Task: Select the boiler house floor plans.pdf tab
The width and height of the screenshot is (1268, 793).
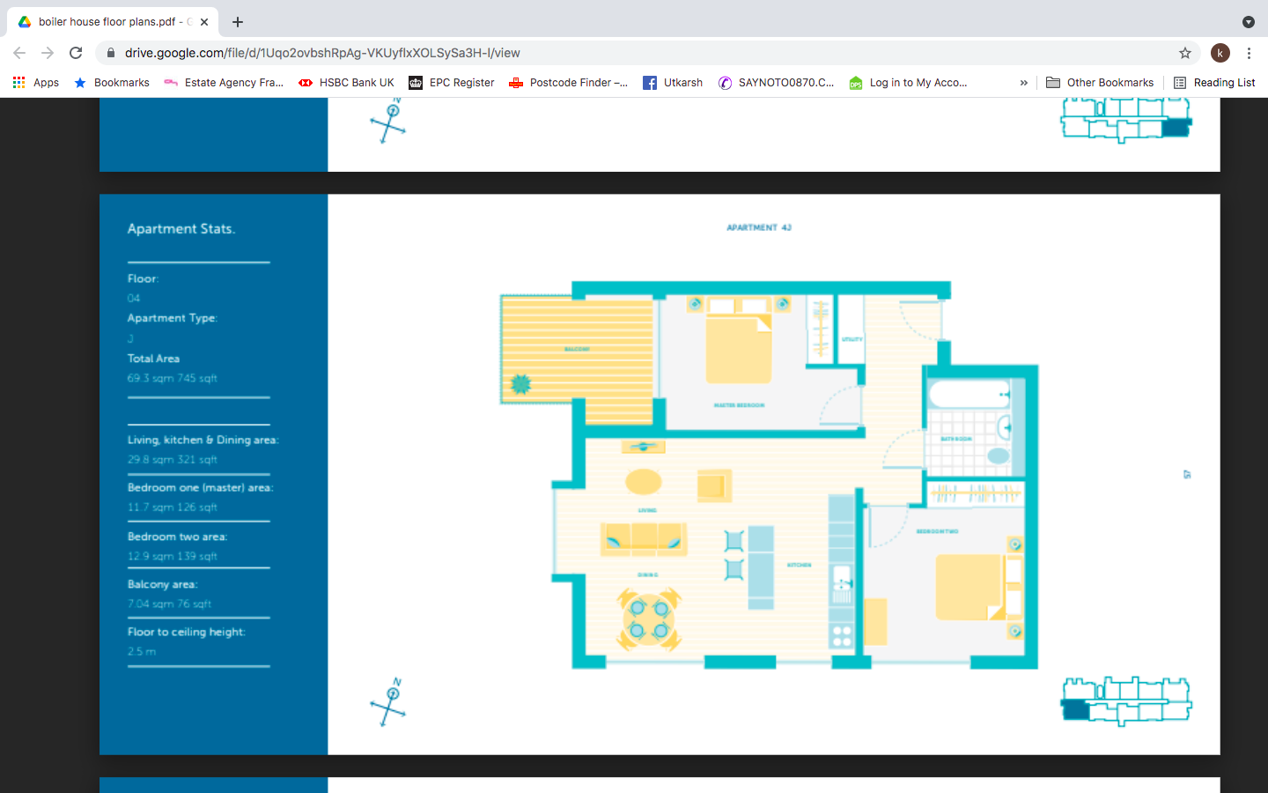Action: (113, 22)
